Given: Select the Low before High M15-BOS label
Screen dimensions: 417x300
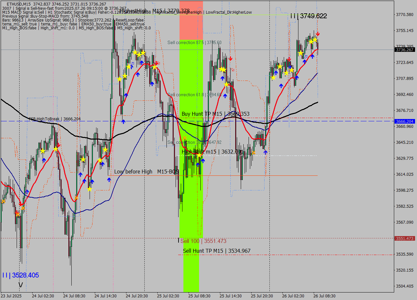Looking at the screenshot, I should [146, 172].
